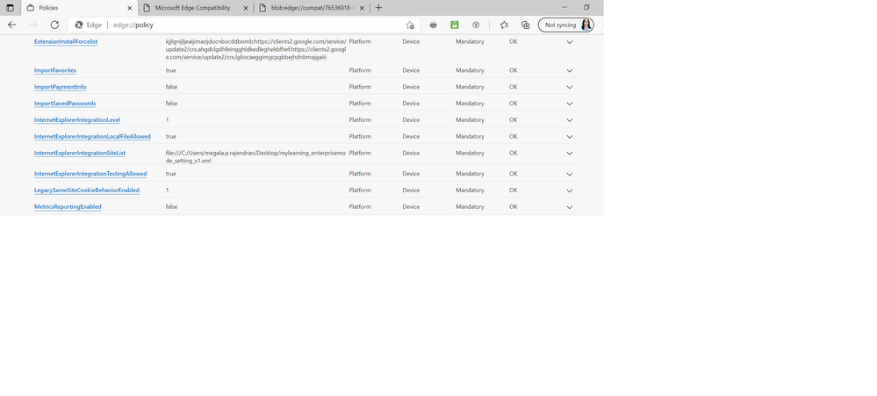The height and width of the screenshot is (396, 877).
Task: Click the green extension icon
Action: pyautogui.click(x=455, y=25)
